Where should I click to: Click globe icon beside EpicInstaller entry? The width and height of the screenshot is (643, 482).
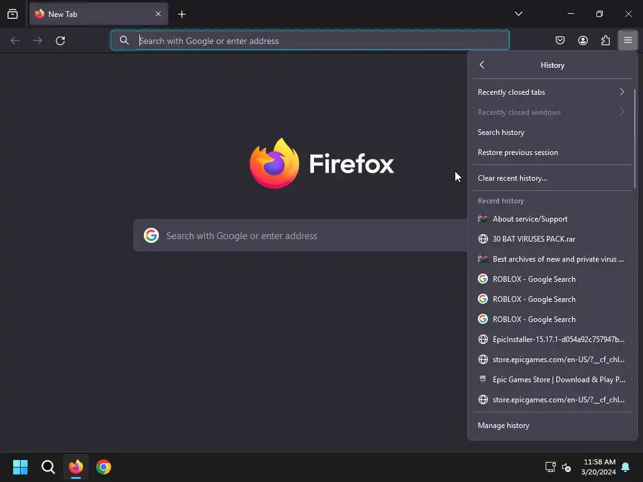click(x=483, y=340)
